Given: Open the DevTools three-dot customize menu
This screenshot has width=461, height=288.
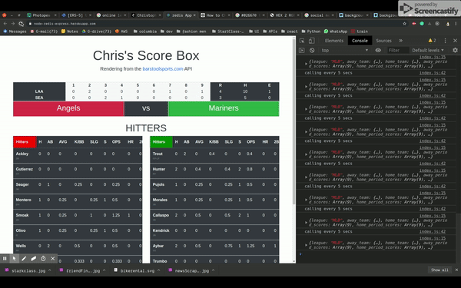Looking at the screenshot, I should tap(445, 41).
